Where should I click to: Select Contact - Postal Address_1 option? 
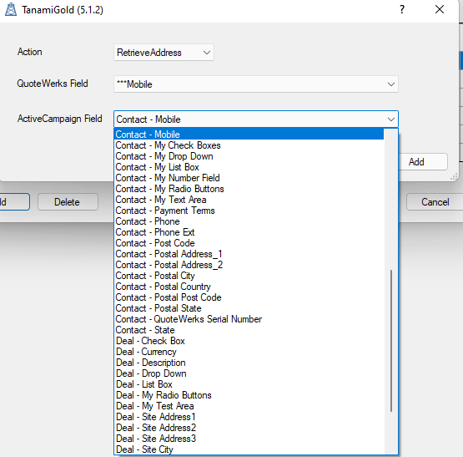coord(249,254)
